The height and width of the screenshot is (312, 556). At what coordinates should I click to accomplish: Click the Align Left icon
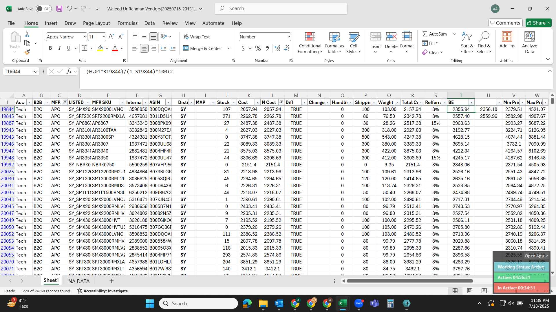[x=135, y=48]
